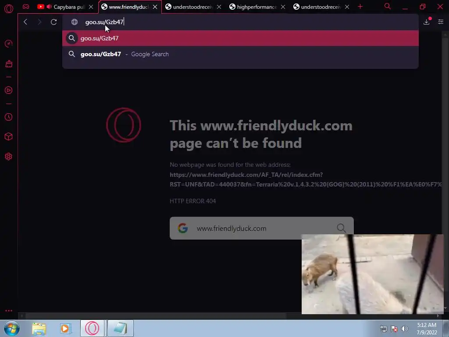449x337 pixels.
Task: Open Action Center flag tray icon
Action: 394,329
